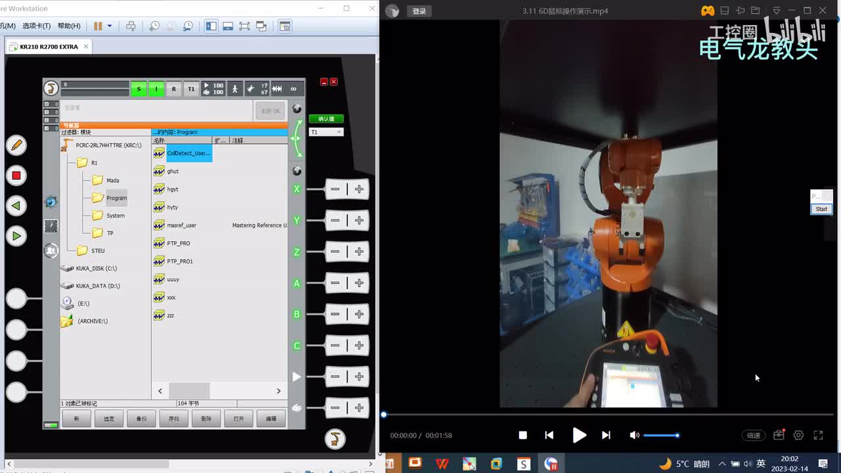
Task: Expand the (ARCHIVE:\) entry
Action: pos(84,321)
